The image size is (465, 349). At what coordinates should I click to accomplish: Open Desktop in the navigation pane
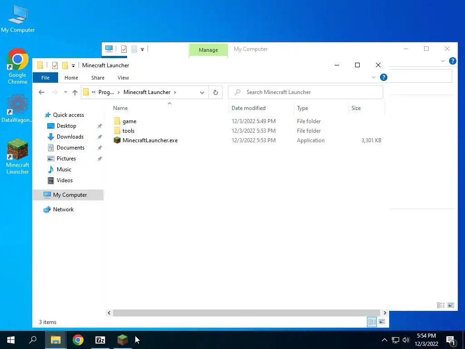pyautogui.click(x=66, y=126)
